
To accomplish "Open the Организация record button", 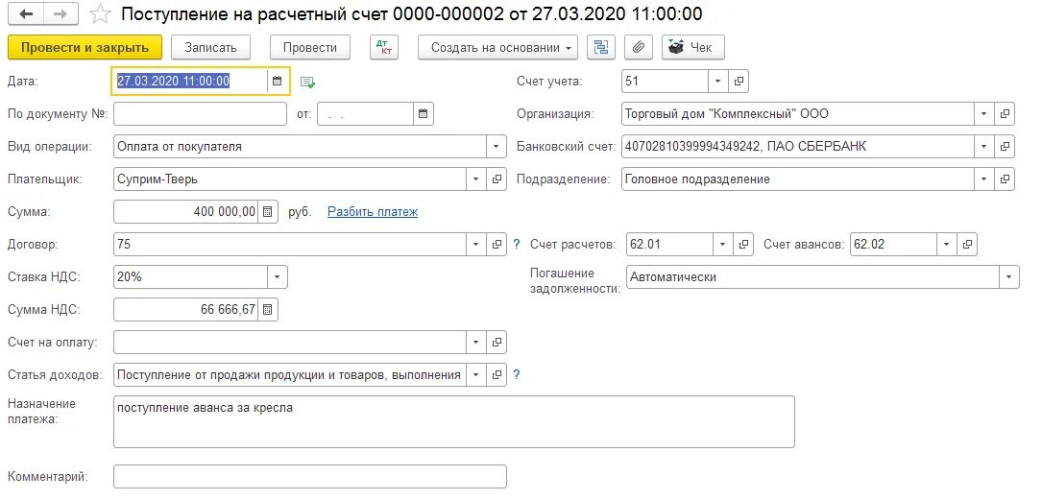I will pyautogui.click(x=1005, y=113).
